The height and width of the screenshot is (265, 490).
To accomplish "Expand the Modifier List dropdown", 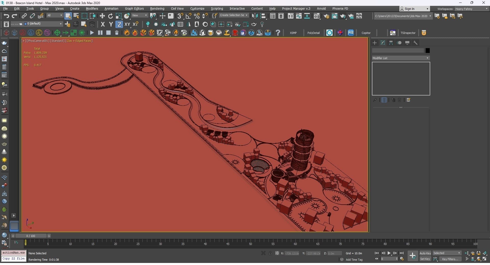I will coord(401,58).
